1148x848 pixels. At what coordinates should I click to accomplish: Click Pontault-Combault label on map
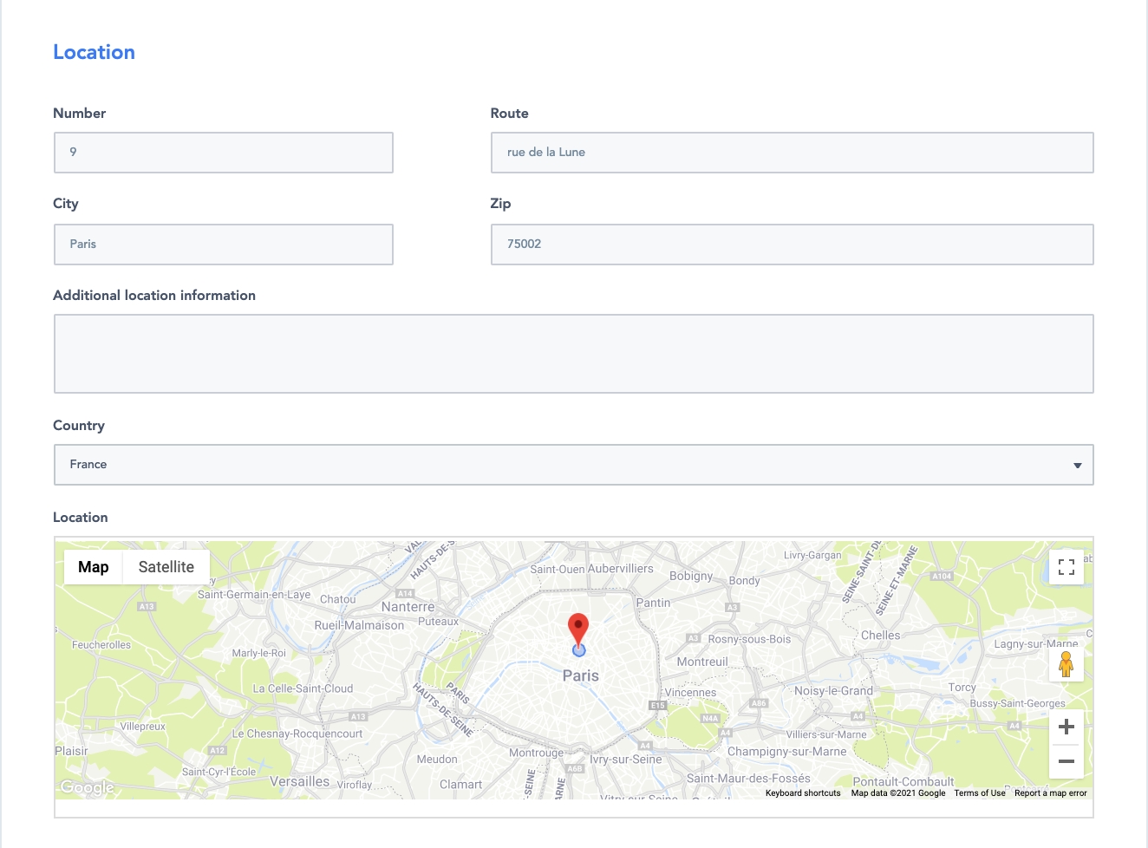pos(903,782)
